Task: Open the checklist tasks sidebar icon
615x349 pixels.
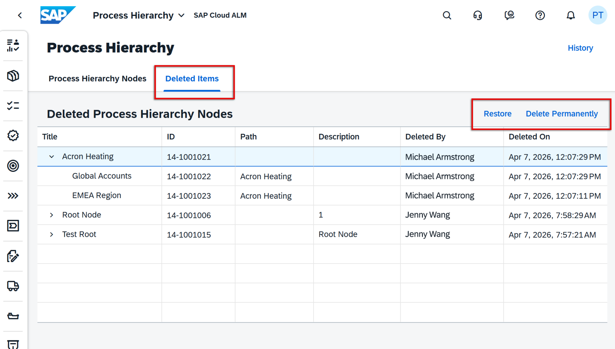Action: (13, 106)
